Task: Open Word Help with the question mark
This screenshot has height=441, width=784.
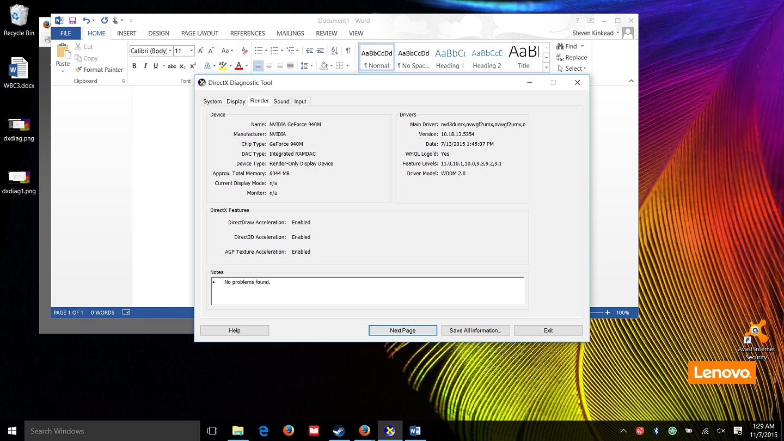Action: coord(577,21)
